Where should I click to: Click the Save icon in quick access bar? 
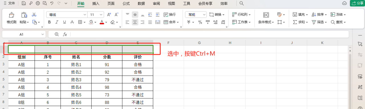pyautogui.click(x=24, y=3)
